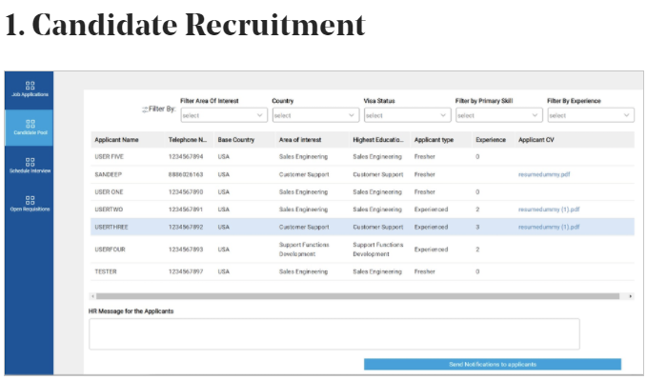Click the Telephone N.. column header
This screenshot has width=647, height=380.
point(188,140)
